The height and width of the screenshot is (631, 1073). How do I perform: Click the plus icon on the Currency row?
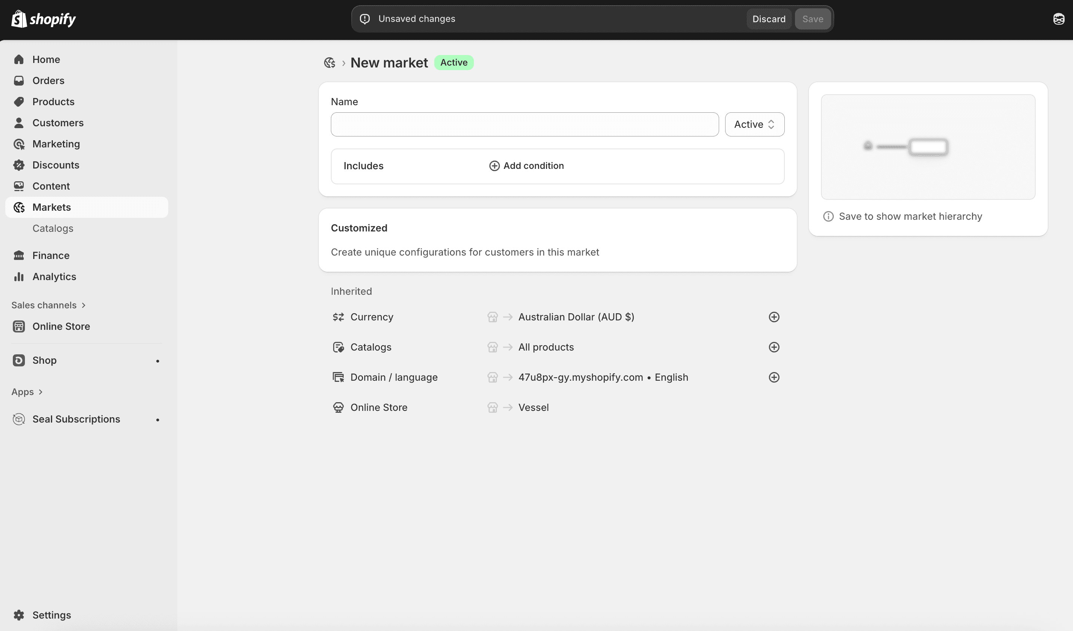pyautogui.click(x=774, y=317)
